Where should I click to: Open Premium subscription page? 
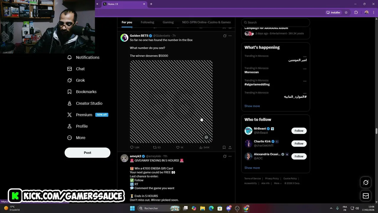pos(88,115)
